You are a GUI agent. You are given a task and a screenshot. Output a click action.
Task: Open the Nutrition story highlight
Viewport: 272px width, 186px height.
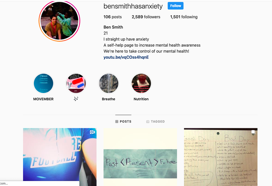tap(141, 83)
